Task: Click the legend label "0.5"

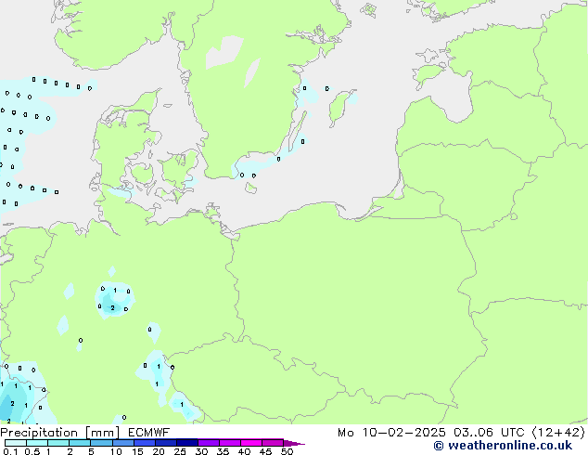Action: (x=32, y=451)
